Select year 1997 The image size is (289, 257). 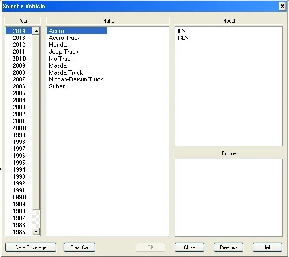click(19, 149)
